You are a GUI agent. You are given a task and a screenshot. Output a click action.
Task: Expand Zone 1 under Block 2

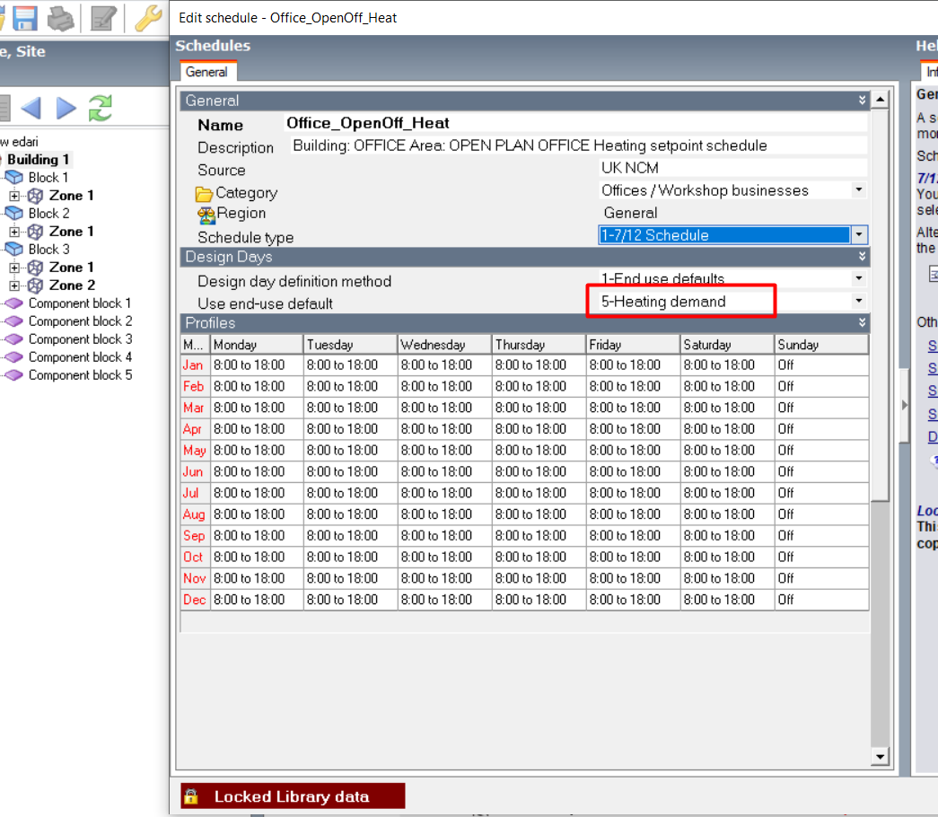[14, 232]
